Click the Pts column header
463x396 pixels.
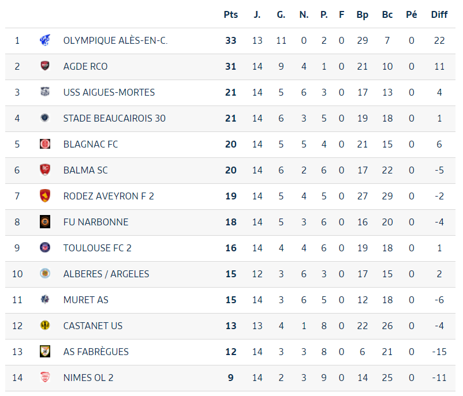point(231,14)
